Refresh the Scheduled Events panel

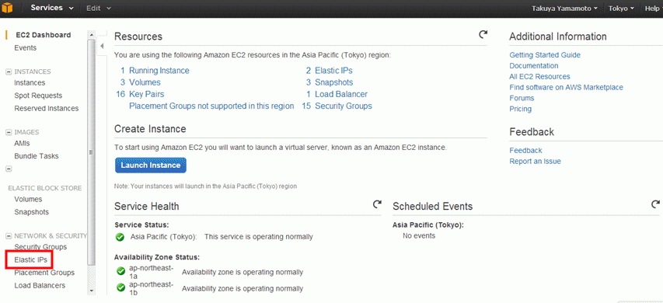click(655, 204)
